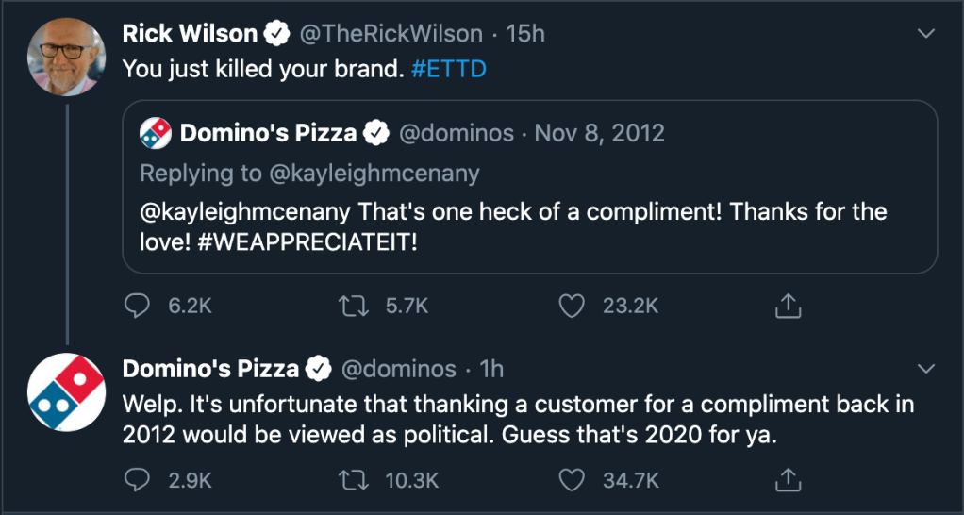Viewport: 964px width, 515px height.
Task: Open the @TheRickWilson handle
Action: click(x=391, y=34)
